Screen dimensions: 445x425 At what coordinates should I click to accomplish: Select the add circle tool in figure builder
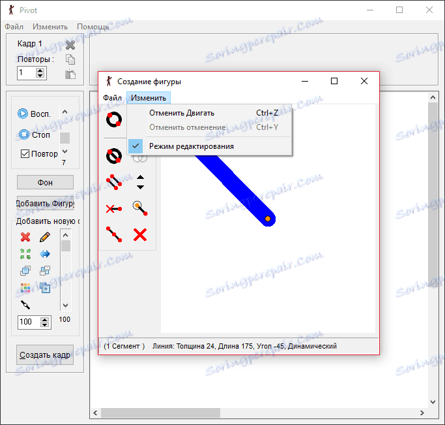click(114, 119)
